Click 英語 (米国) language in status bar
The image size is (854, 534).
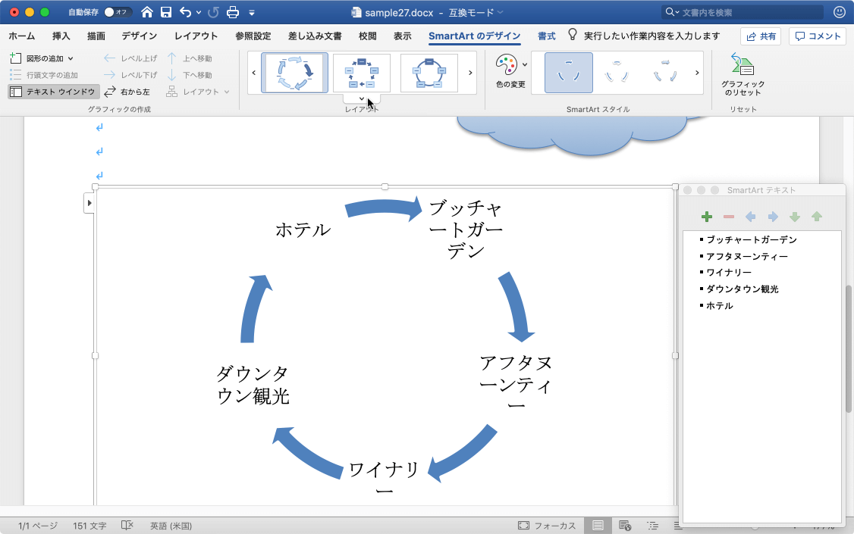(x=171, y=526)
